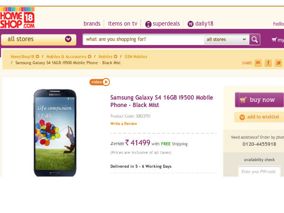Open the items on tv menu
Viewport: 284px width, 213px height.
pos(123,24)
